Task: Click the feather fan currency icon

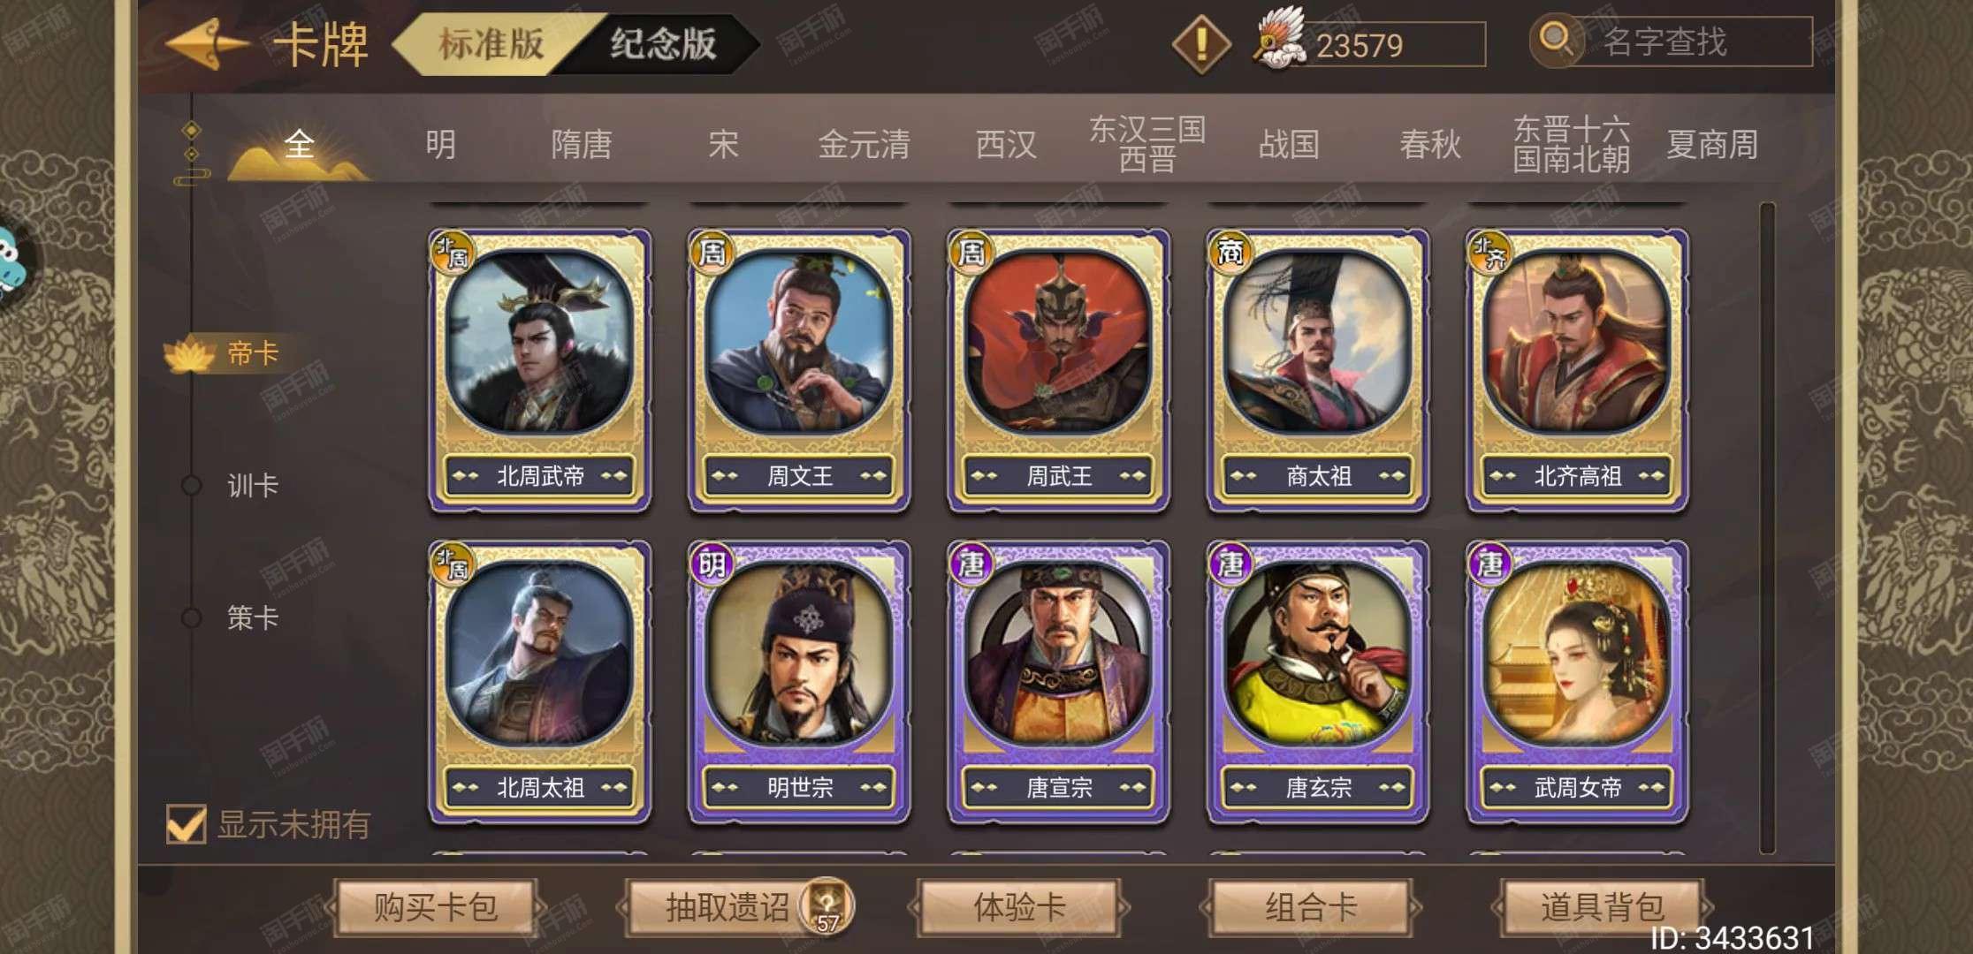Action: click(x=1279, y=38)
